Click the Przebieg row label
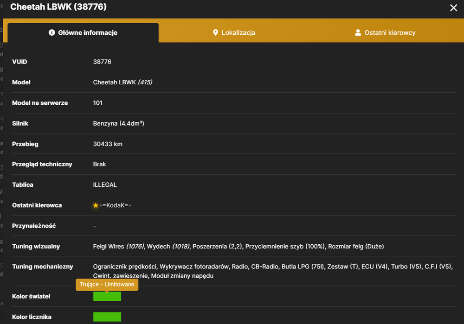The width and height of the screenshot is (464, 324). click(x=25, y=144)
